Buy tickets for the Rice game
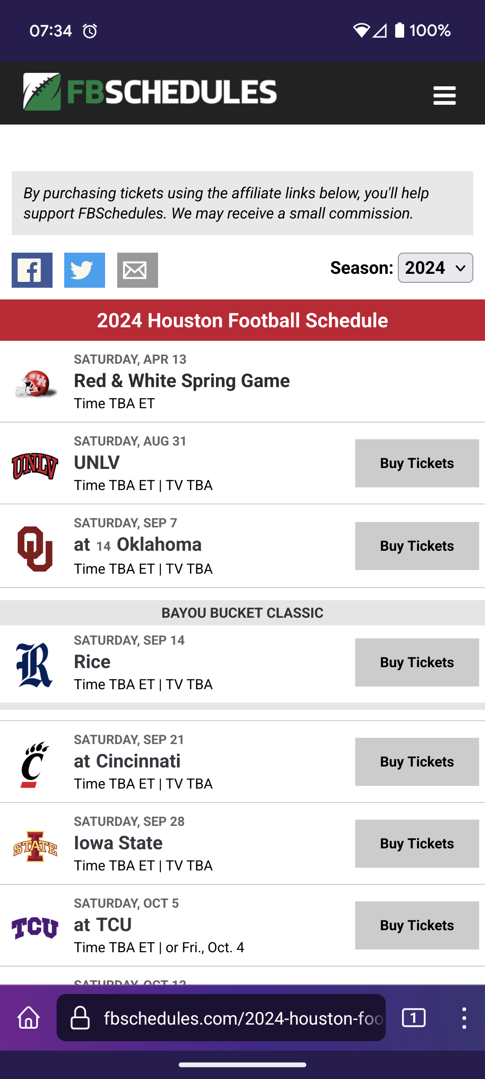This screenshot has width=485, height=1079. click(x=417, y=662)
